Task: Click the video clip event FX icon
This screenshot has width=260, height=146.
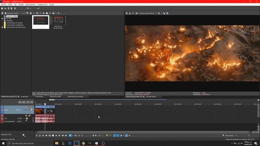Action: tap(51, 107)
